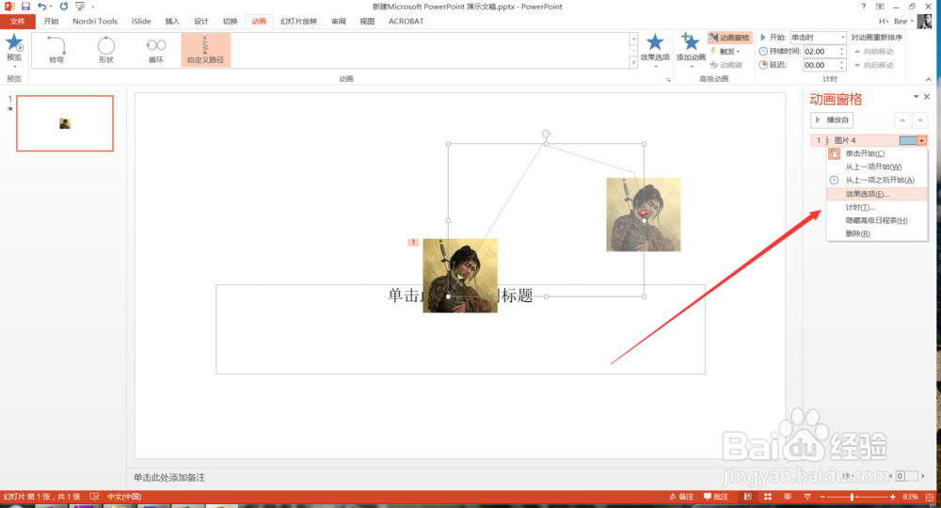
Task: Select slide 1 thumbnail
Action: click(65, 123)
